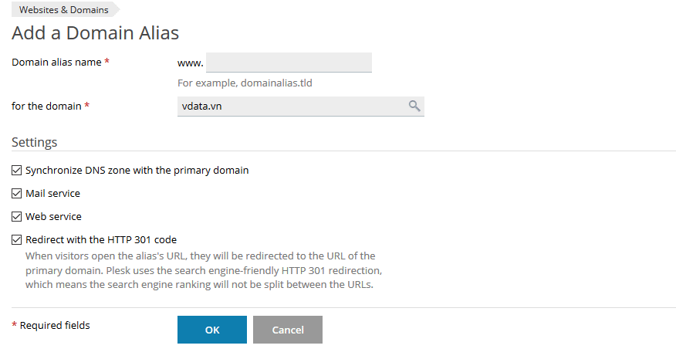676x359 pixels.
Task: Click the "Web service" label text
Action: (x=53, y=217)
